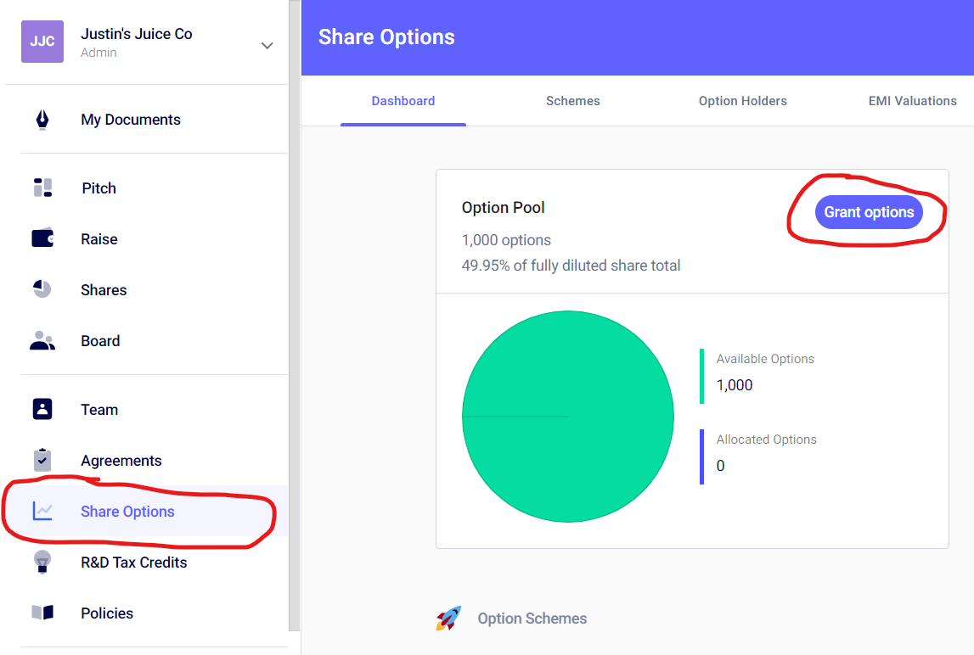Click the Raise wallet icon
Image resolution: width=974 pixels, height=655 pixels.
pos(42,238)
